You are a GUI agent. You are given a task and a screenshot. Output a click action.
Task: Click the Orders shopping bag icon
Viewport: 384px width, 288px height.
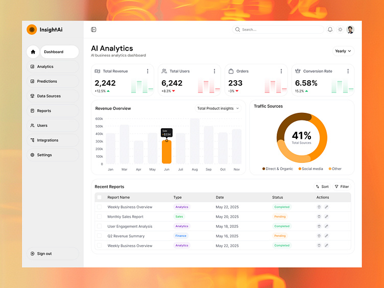pyautogui.click(x=231, y=71)
